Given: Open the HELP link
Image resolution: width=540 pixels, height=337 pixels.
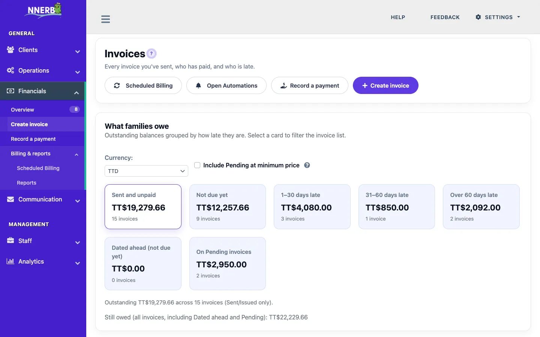Looking at the screenshot, I should tap(398, 17).
